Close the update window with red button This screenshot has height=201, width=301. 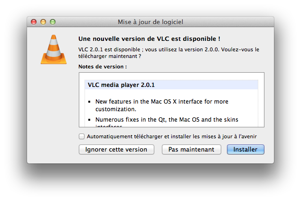(34, 22)
